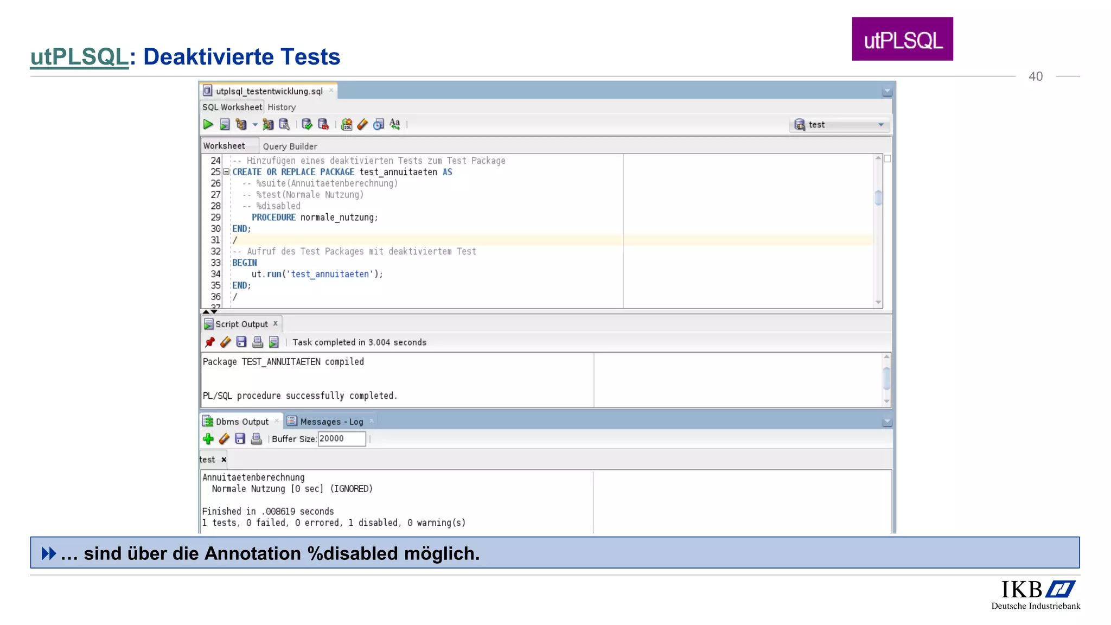Click the SQL History clock icon

pos(379,124)
